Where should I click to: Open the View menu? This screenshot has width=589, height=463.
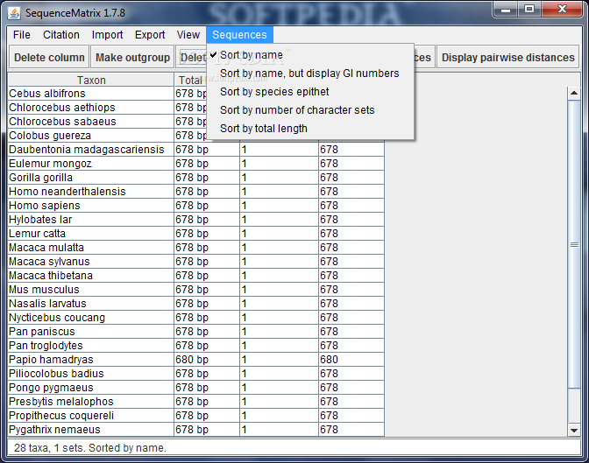point(188,35)
